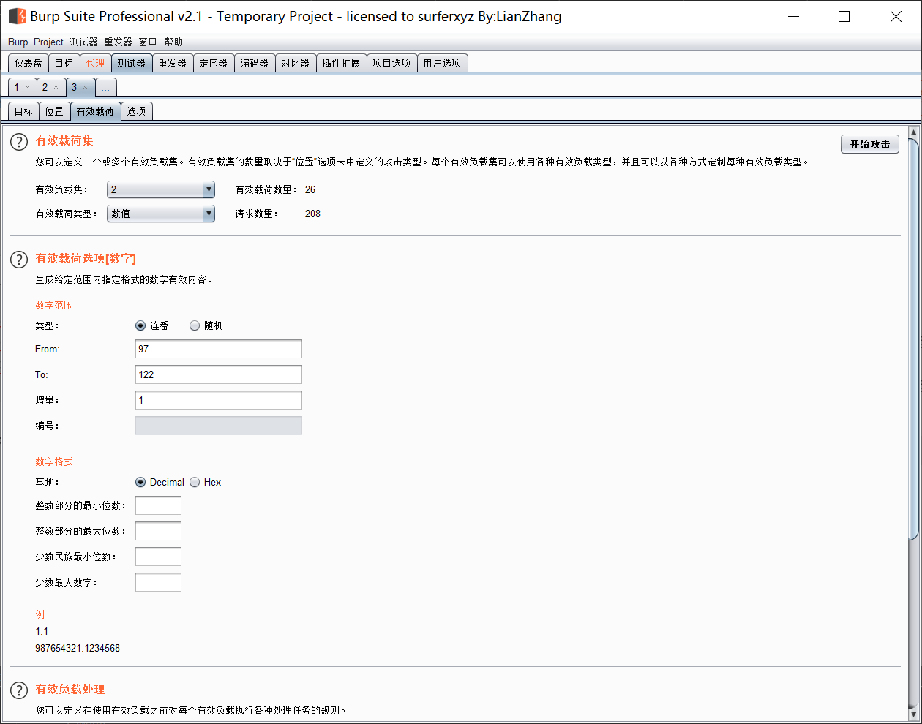922x724 pixels.
Task: Open the Burp menu
Action: (x=18, y=42)
